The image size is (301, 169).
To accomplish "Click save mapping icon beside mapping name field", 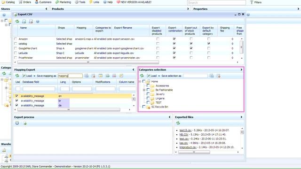I will pos(87,76).
